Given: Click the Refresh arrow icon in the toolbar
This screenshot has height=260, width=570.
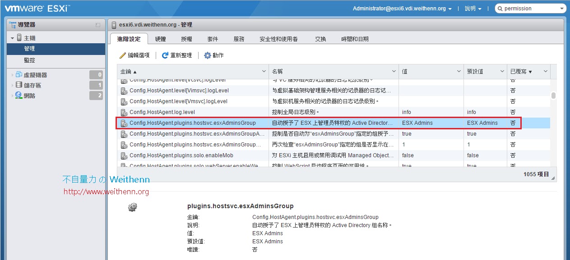Looking at the screenshot, I should tap(165, 55).
